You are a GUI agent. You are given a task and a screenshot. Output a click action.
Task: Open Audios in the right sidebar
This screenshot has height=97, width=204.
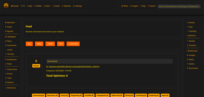pos(190,64)
